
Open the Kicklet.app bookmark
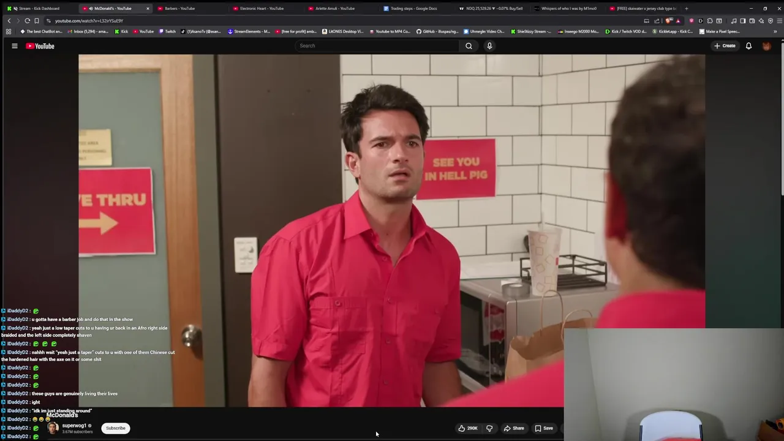coord(673,31)
